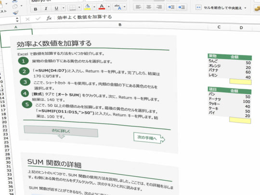Screen dimensions: 260x195
Task: Click the name box stepper arrows
Action: click(17, 19)
